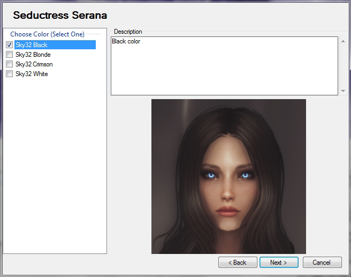Screen dimensions: 351x277
Task: Go to previous step with Back
Action: click(x=238, y=262)
